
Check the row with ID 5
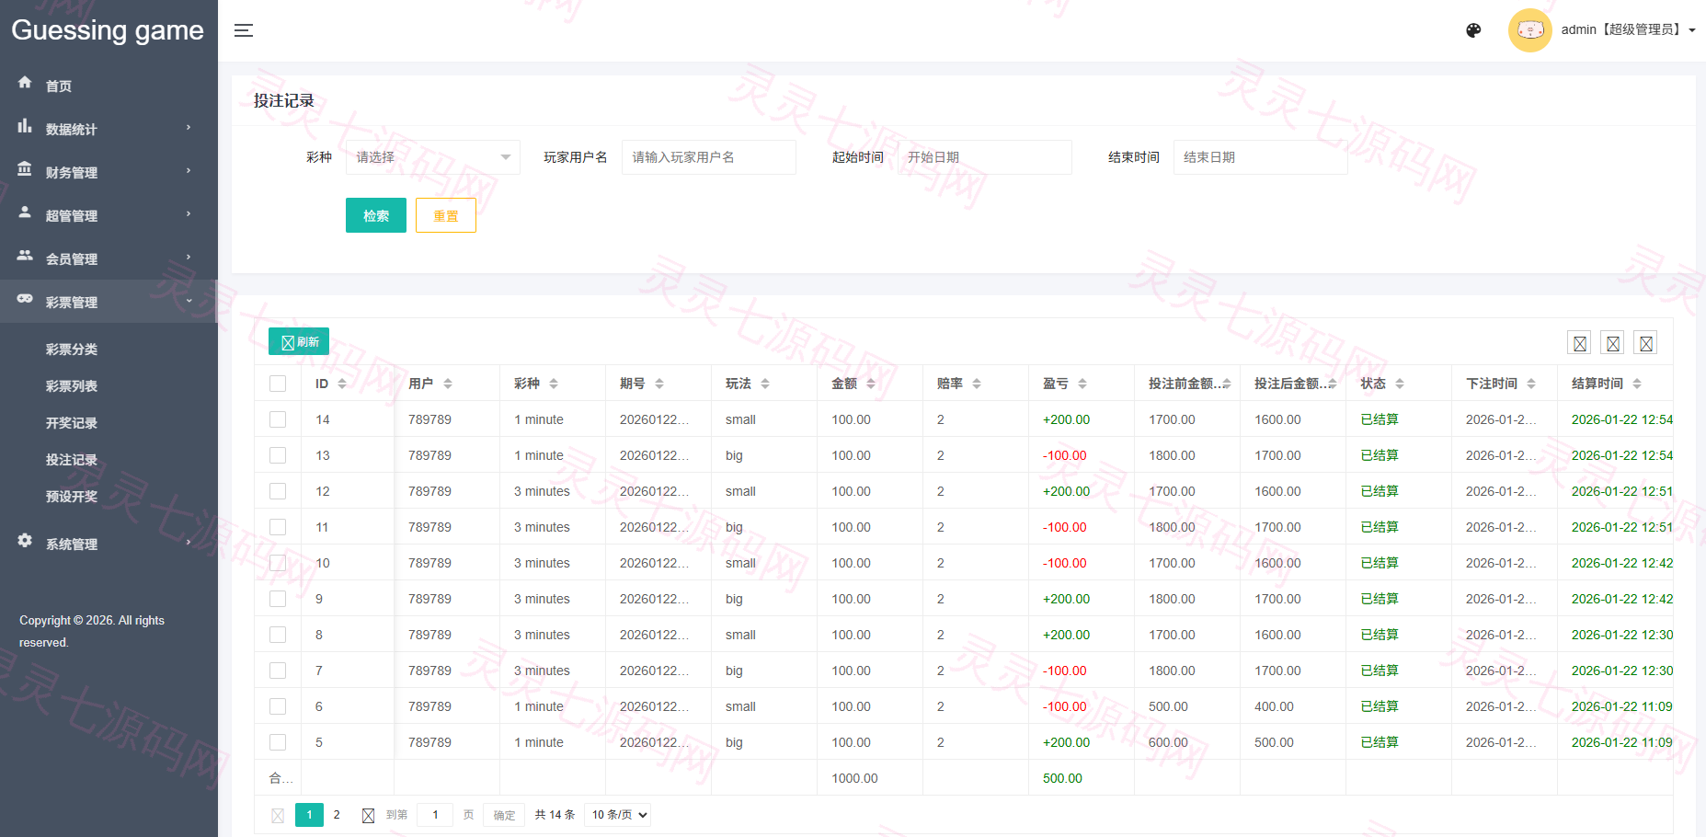(x=278, y=742)
